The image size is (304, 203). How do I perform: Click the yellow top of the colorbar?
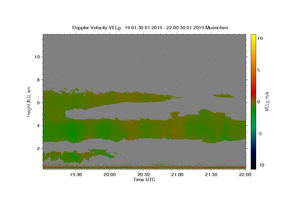(253, 36)
